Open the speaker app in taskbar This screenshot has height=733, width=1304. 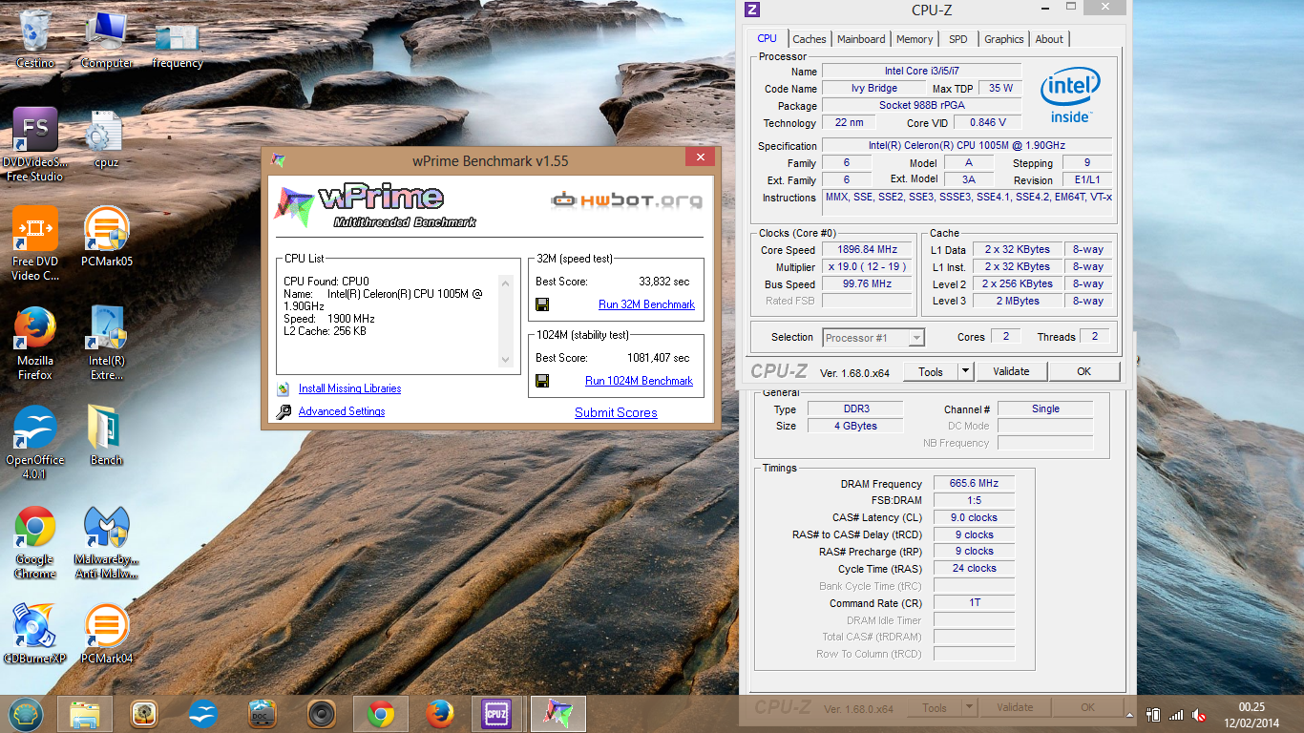[322, 714]
